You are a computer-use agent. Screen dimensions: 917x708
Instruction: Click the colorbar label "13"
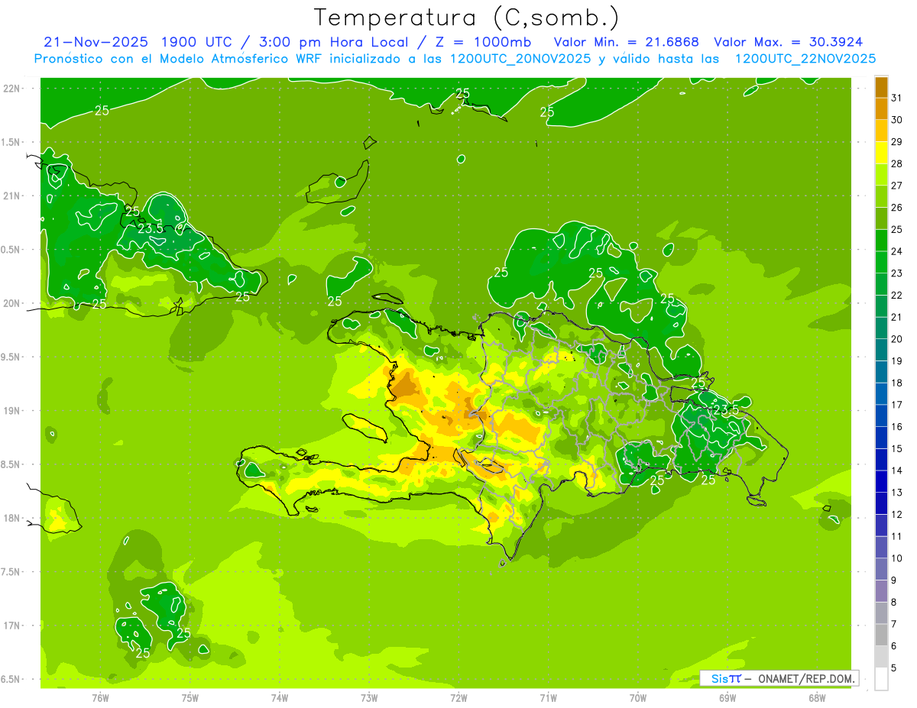pyautogui.click(x=896, y=493)
